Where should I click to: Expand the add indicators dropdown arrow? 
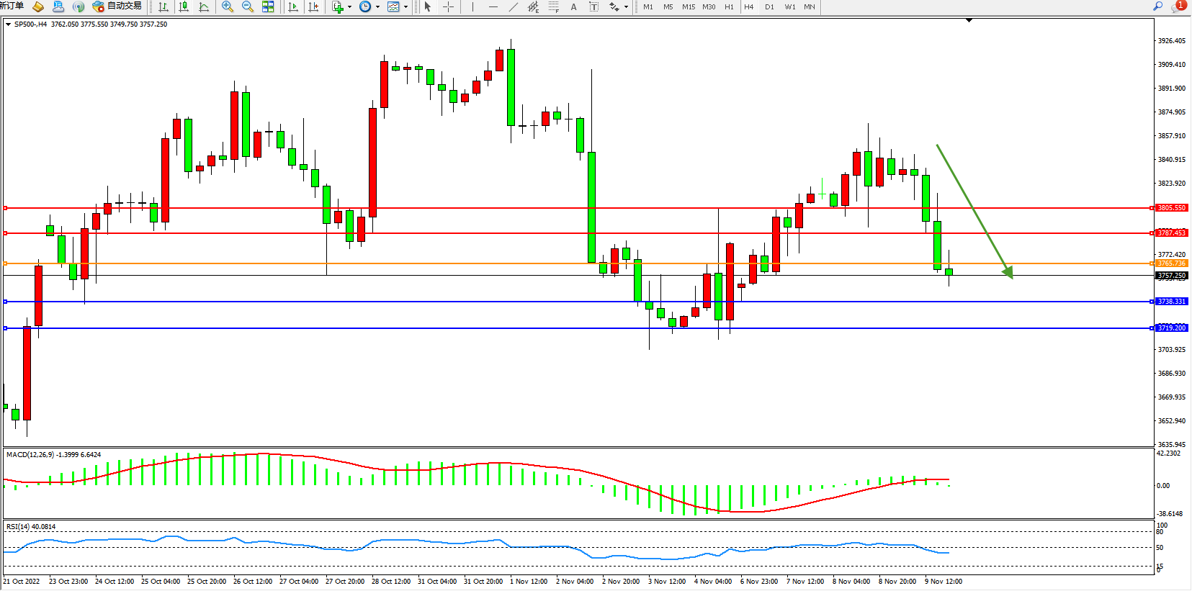349,7
